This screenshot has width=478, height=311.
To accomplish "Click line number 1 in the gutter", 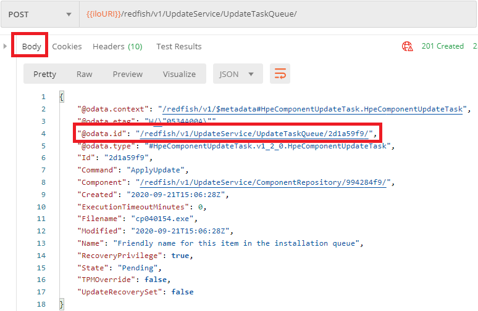I will pos(43,97).
